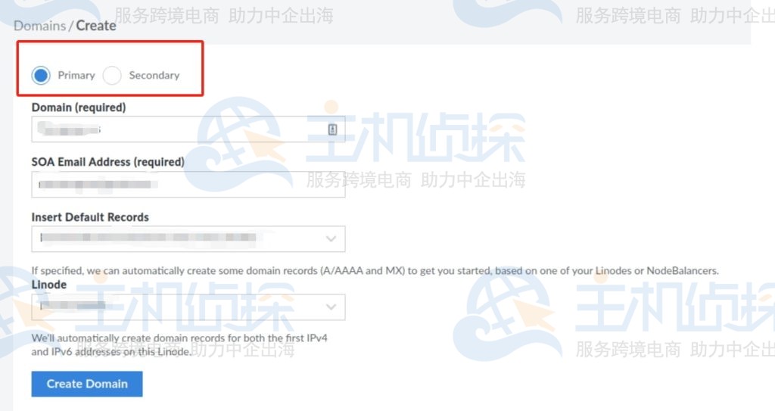Click the SOA Email Address label
This screenshot has width=775, height=411.
[107, 162]
